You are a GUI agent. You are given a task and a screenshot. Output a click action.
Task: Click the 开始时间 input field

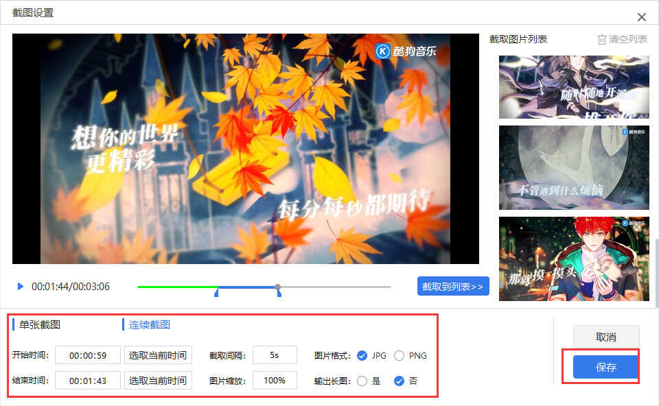click(x=88, y=355)
